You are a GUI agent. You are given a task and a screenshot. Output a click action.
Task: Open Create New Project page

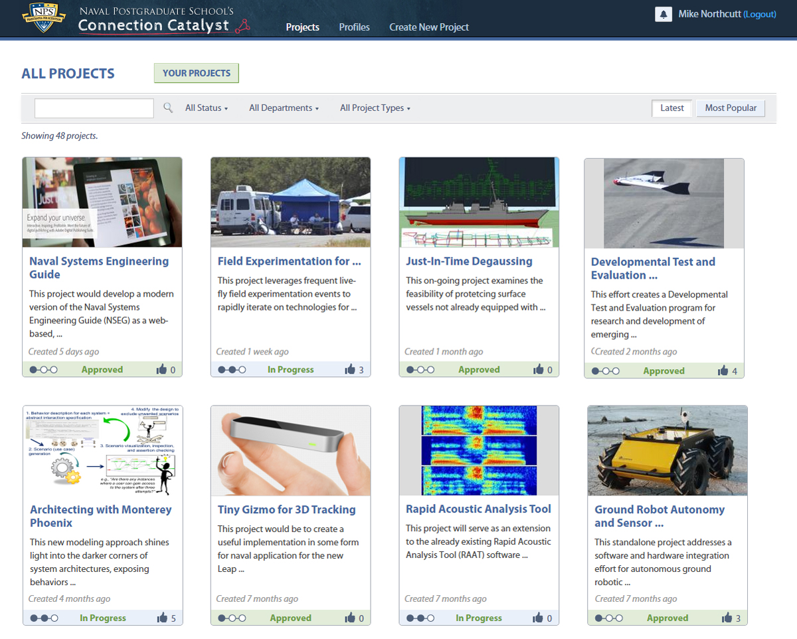[428, 27]
